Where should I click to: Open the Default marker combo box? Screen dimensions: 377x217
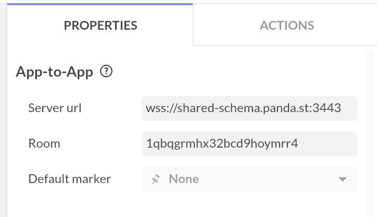(249, 179)
